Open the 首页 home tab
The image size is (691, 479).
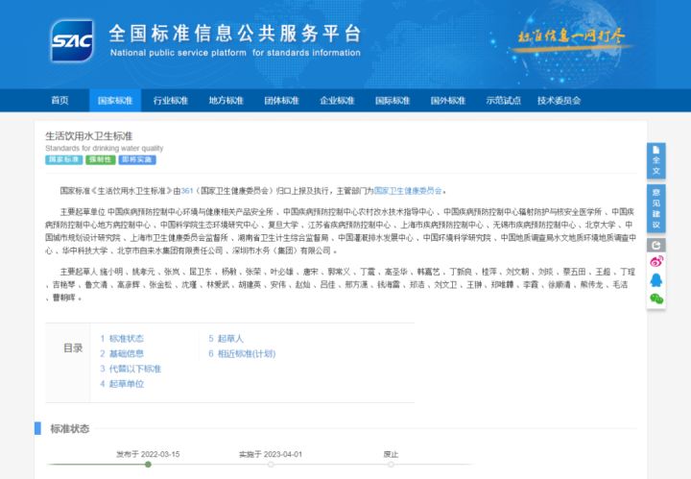[x=60, y=100]
